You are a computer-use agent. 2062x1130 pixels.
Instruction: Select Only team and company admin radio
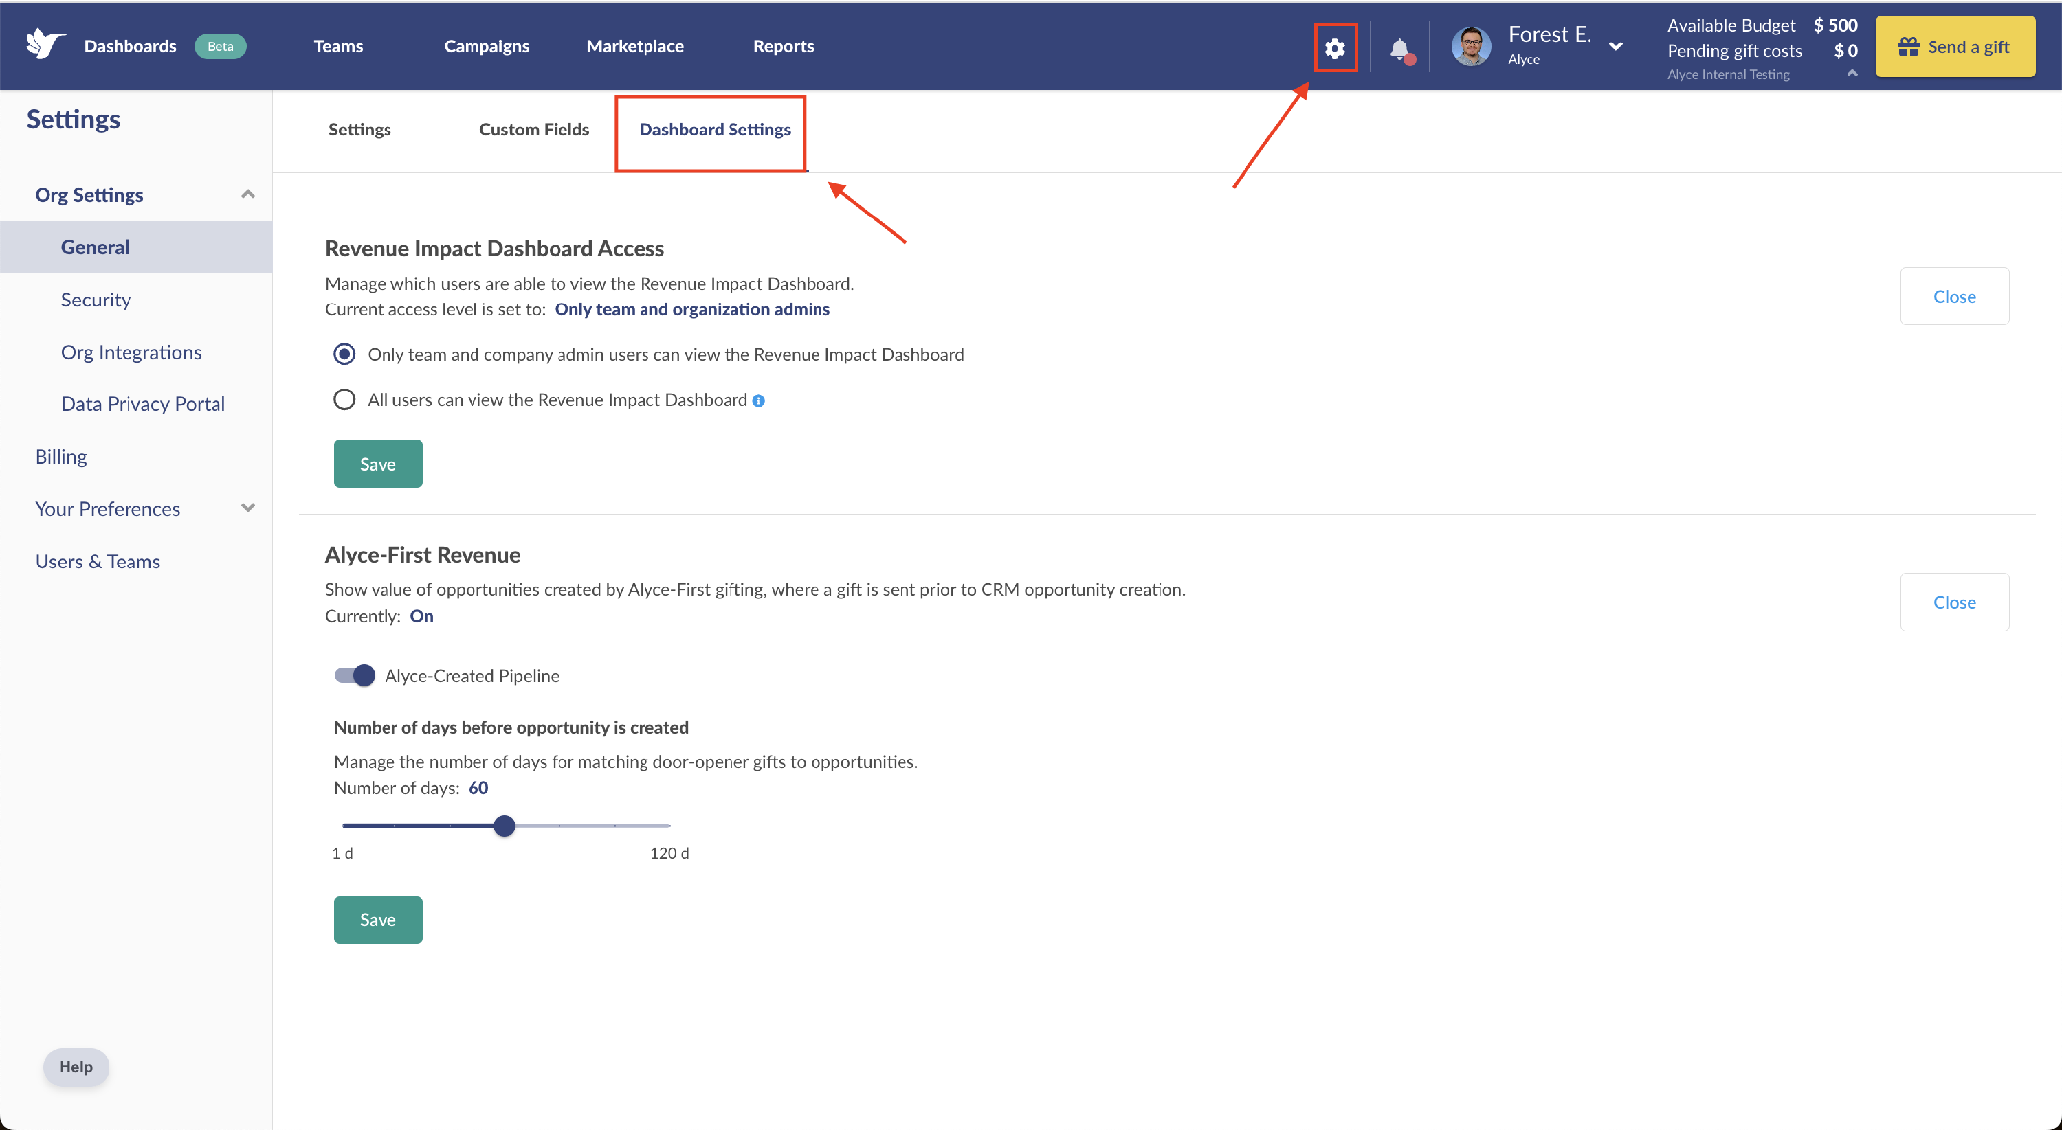click(344, 354)
